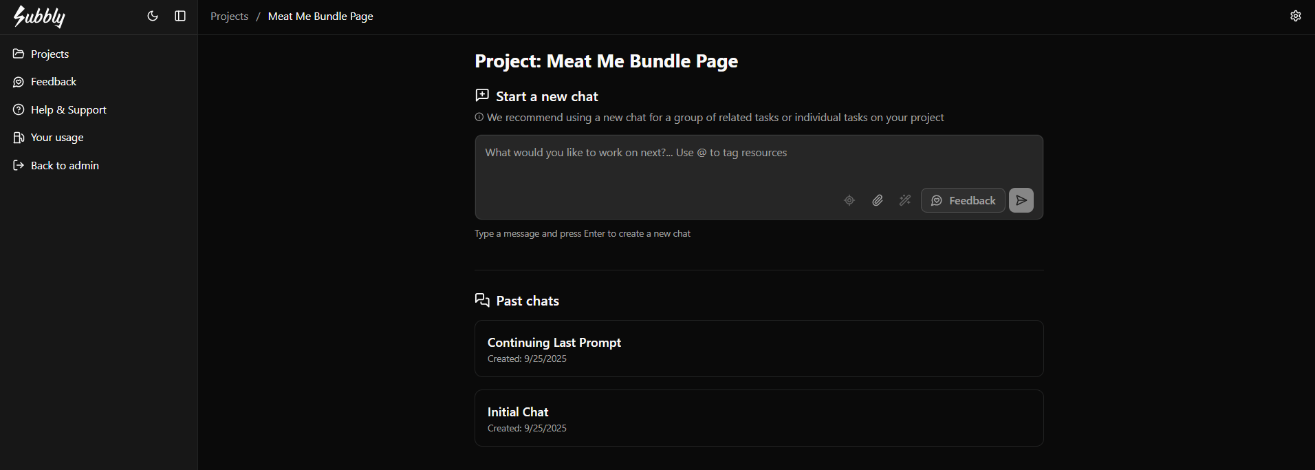Open the Continuing Last Prompt chat
The image size is (1315, 470).
[x=759, y=349]
